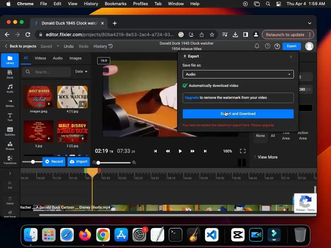Open the Audio sidebar panel
This screenshot has height=248, width=331.
click(10, 88)
